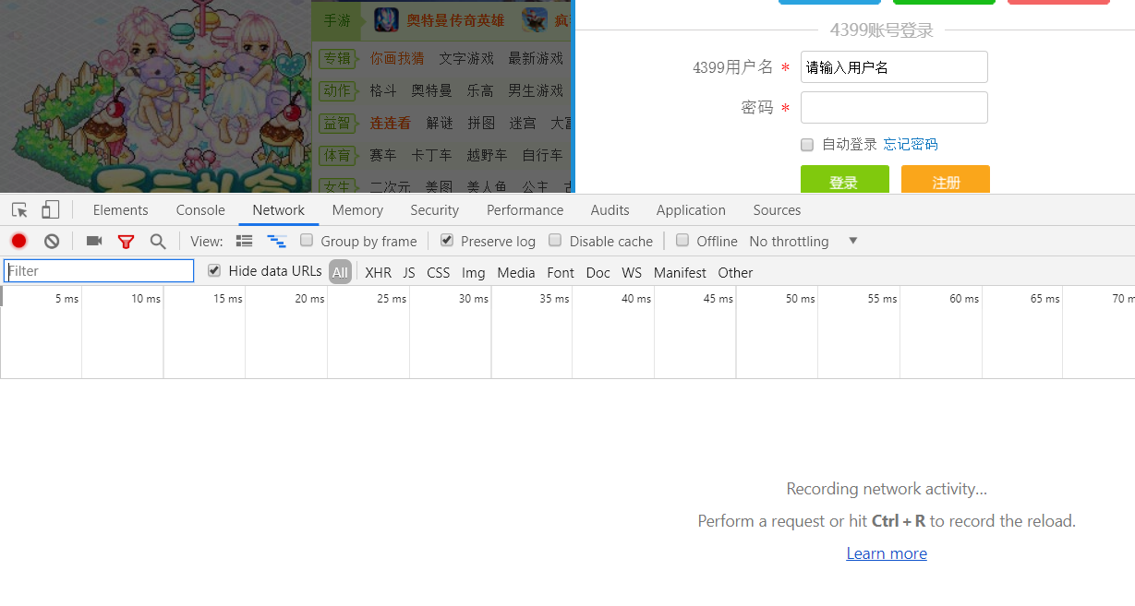Click the 你画我猜 game link

397,59
